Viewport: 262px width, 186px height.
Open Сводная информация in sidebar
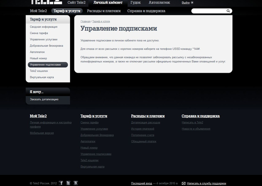44,27
